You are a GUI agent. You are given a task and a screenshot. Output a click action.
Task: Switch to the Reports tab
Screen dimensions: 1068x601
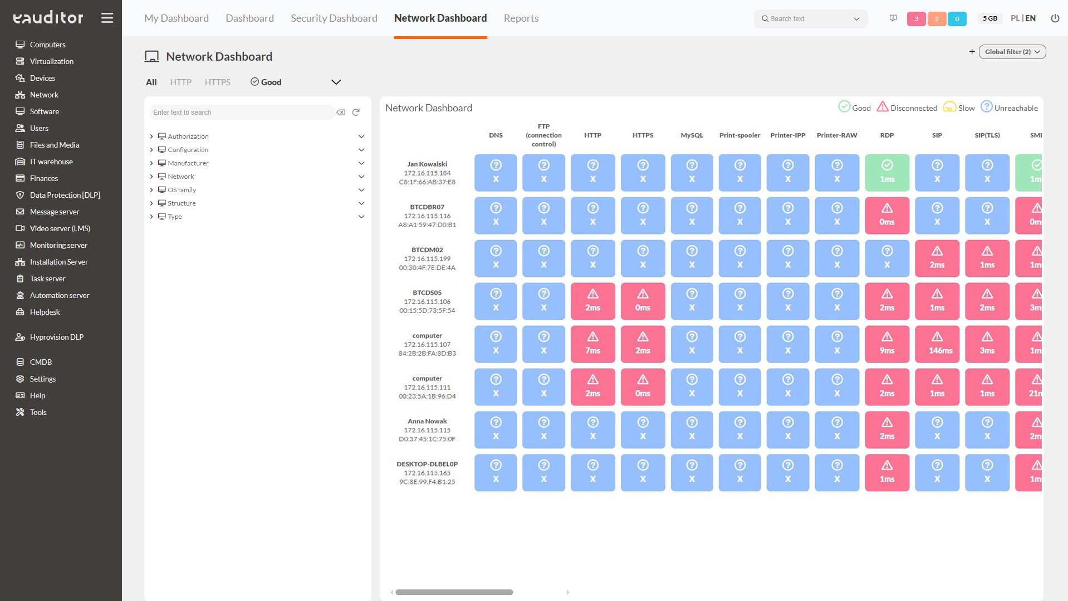[521, 18]
